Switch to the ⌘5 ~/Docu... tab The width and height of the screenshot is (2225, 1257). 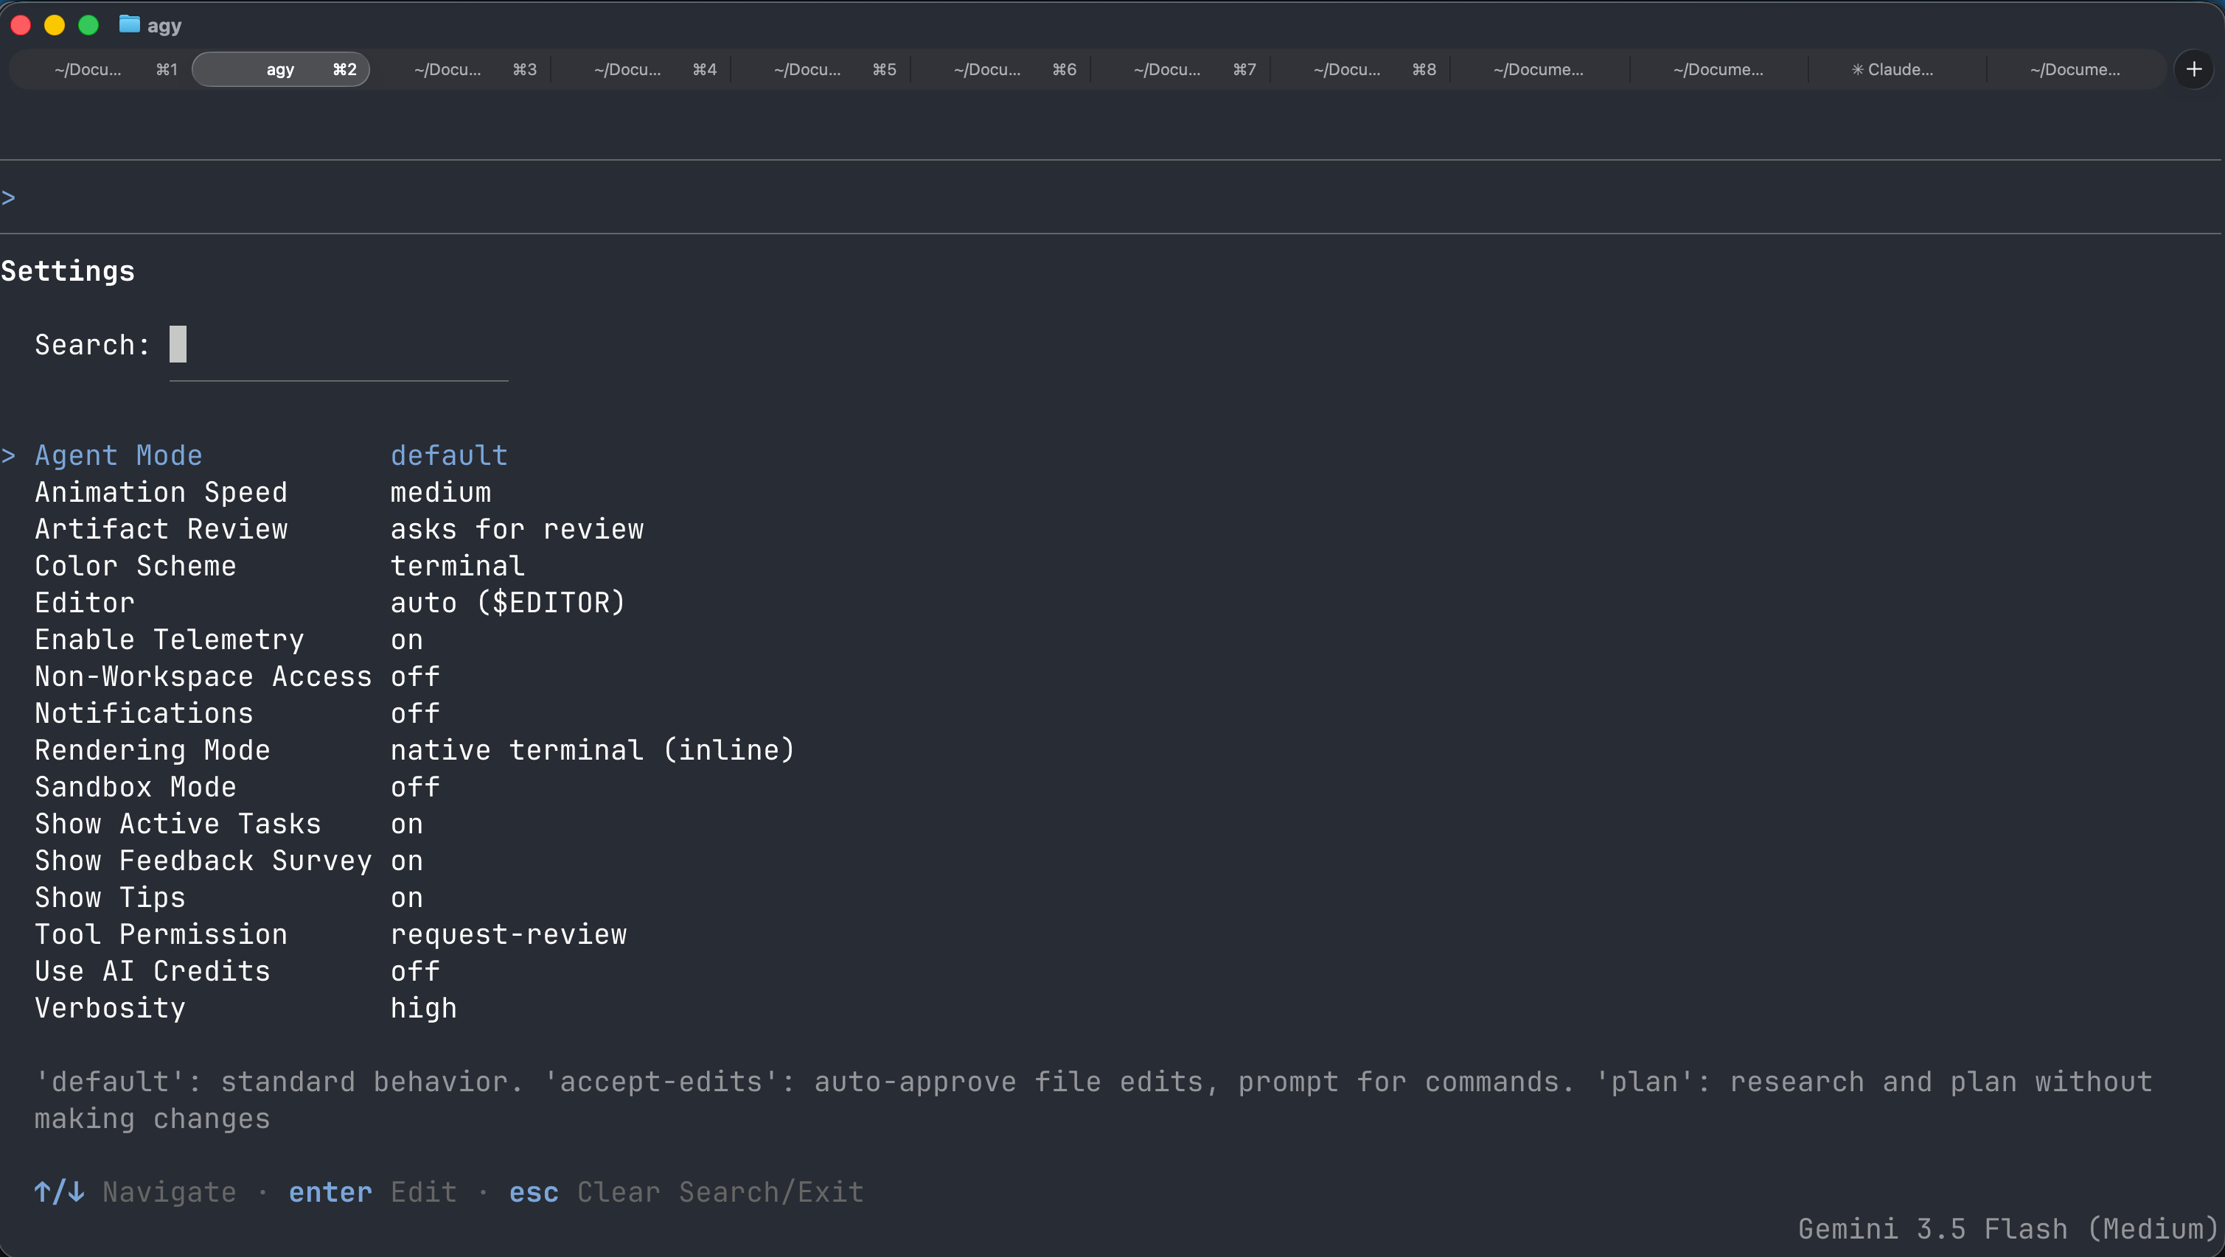(x=821, y=69)
